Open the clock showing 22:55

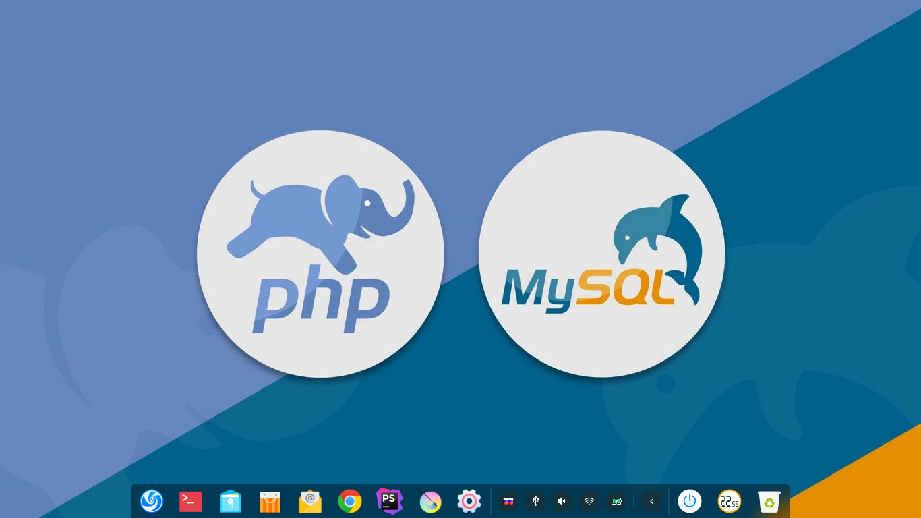(x=729, y=501)
